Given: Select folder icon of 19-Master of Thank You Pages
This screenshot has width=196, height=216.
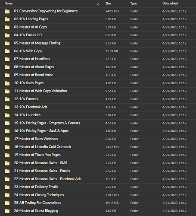Looking at the screenshot, I should click(x=7, y=155).
